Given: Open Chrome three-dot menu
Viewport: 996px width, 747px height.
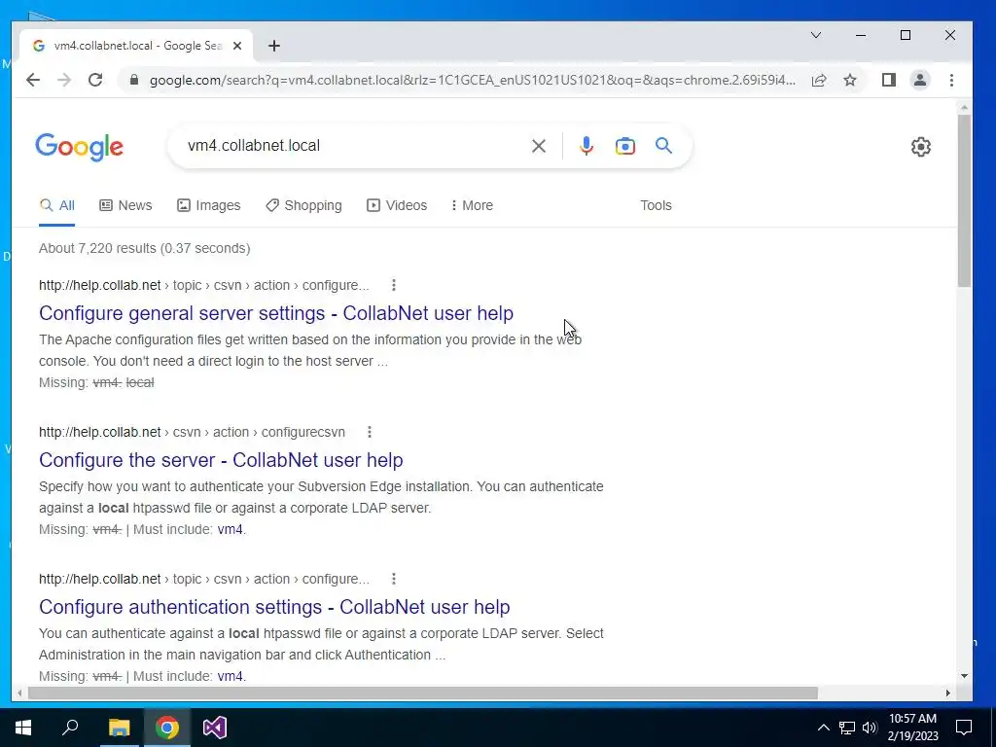Looking at the screenshot, I should point(951,80).
